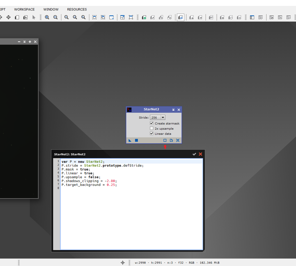
Task: Click code line 'P.shadows_clipping = -2.80;'
Action: pos(89,181)
